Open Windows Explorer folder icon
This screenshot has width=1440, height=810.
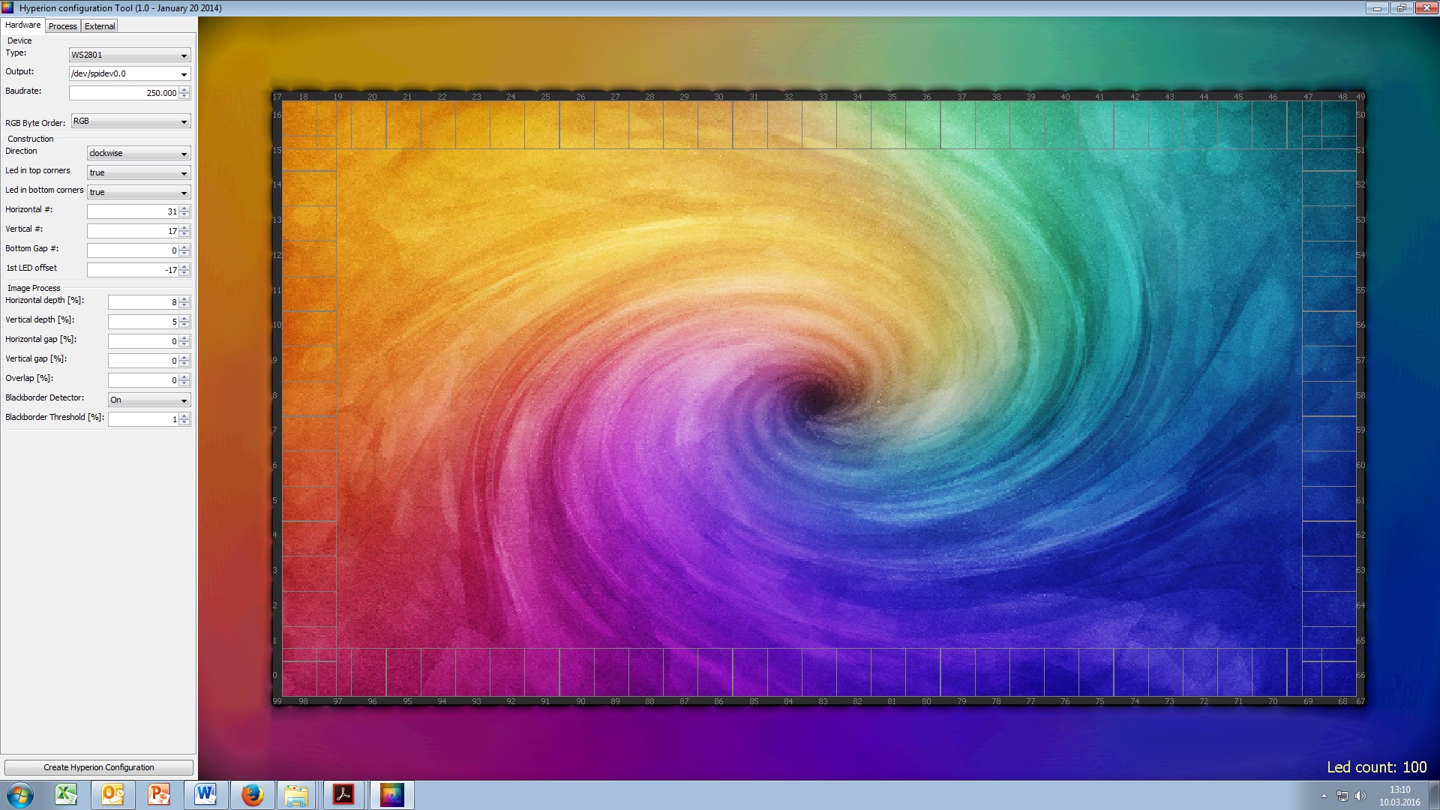pos(296,795)
